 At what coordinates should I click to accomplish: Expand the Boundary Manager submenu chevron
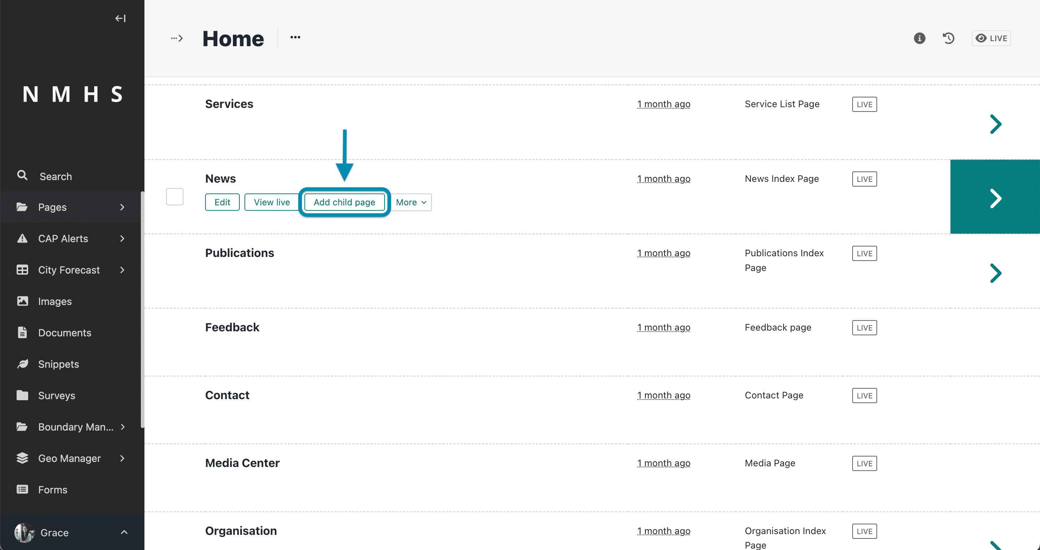click(x=122, y=427)
